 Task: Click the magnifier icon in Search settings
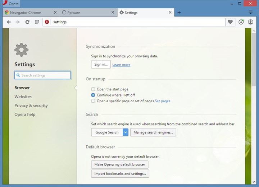18,75
